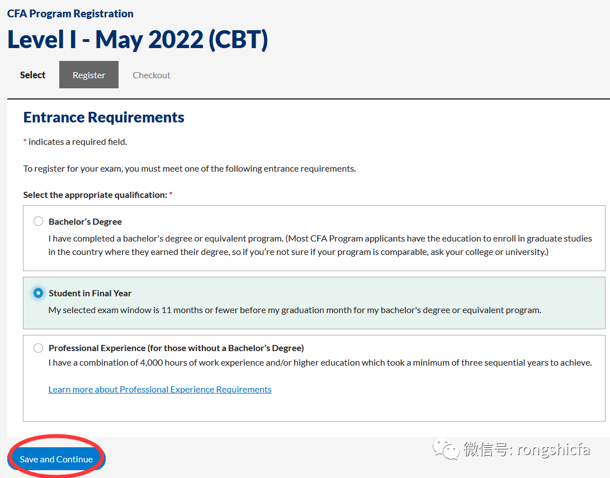The height and width of the screenshot is (478, 610).
Task: Click the Bachelor's Degree option label
Action: 85,221
